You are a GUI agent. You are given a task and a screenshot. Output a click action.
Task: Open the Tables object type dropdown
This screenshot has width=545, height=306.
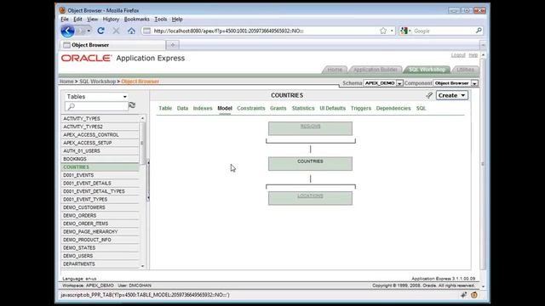[96, 96]
